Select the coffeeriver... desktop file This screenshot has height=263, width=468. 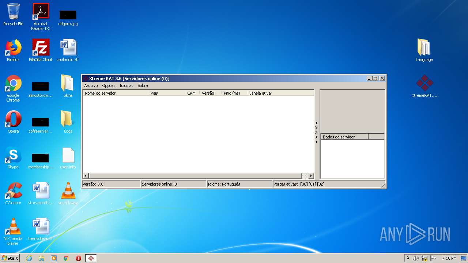pyautogui.click(x=41, y=125)
